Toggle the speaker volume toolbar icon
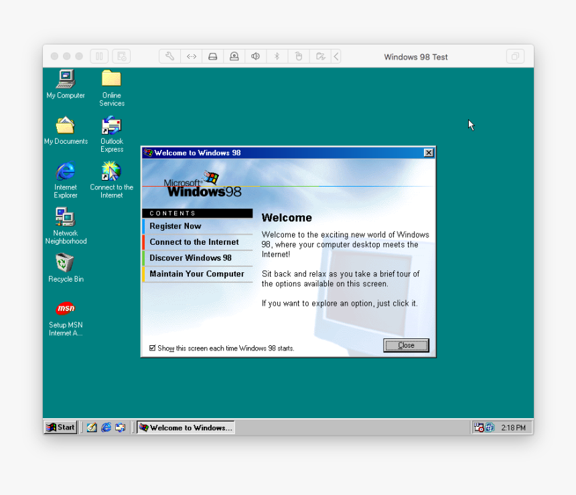Screen dimensions: 576x495 pos(256,56)
